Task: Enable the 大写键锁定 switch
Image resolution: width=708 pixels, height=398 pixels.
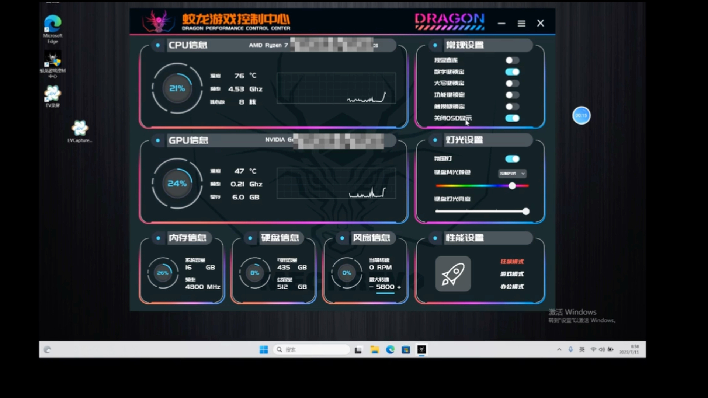Action: point(512,83)
